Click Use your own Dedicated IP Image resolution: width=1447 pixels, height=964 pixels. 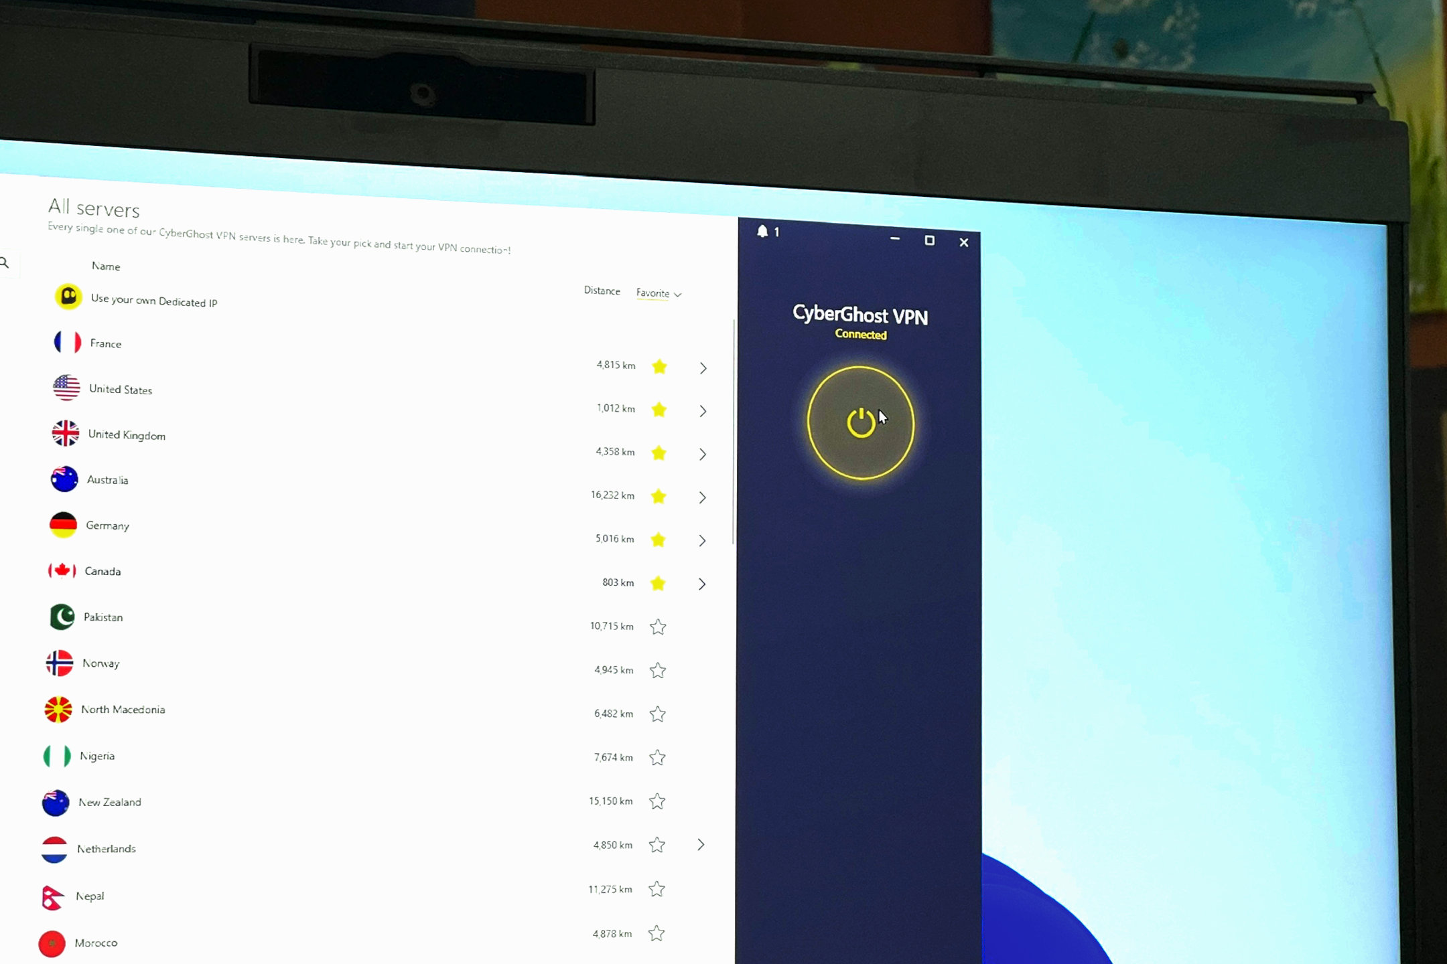[x=154, y=299]
